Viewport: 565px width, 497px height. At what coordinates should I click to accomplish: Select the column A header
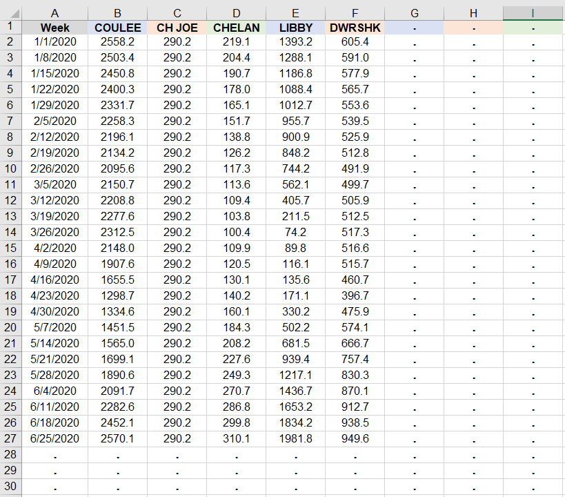point(54,12)
